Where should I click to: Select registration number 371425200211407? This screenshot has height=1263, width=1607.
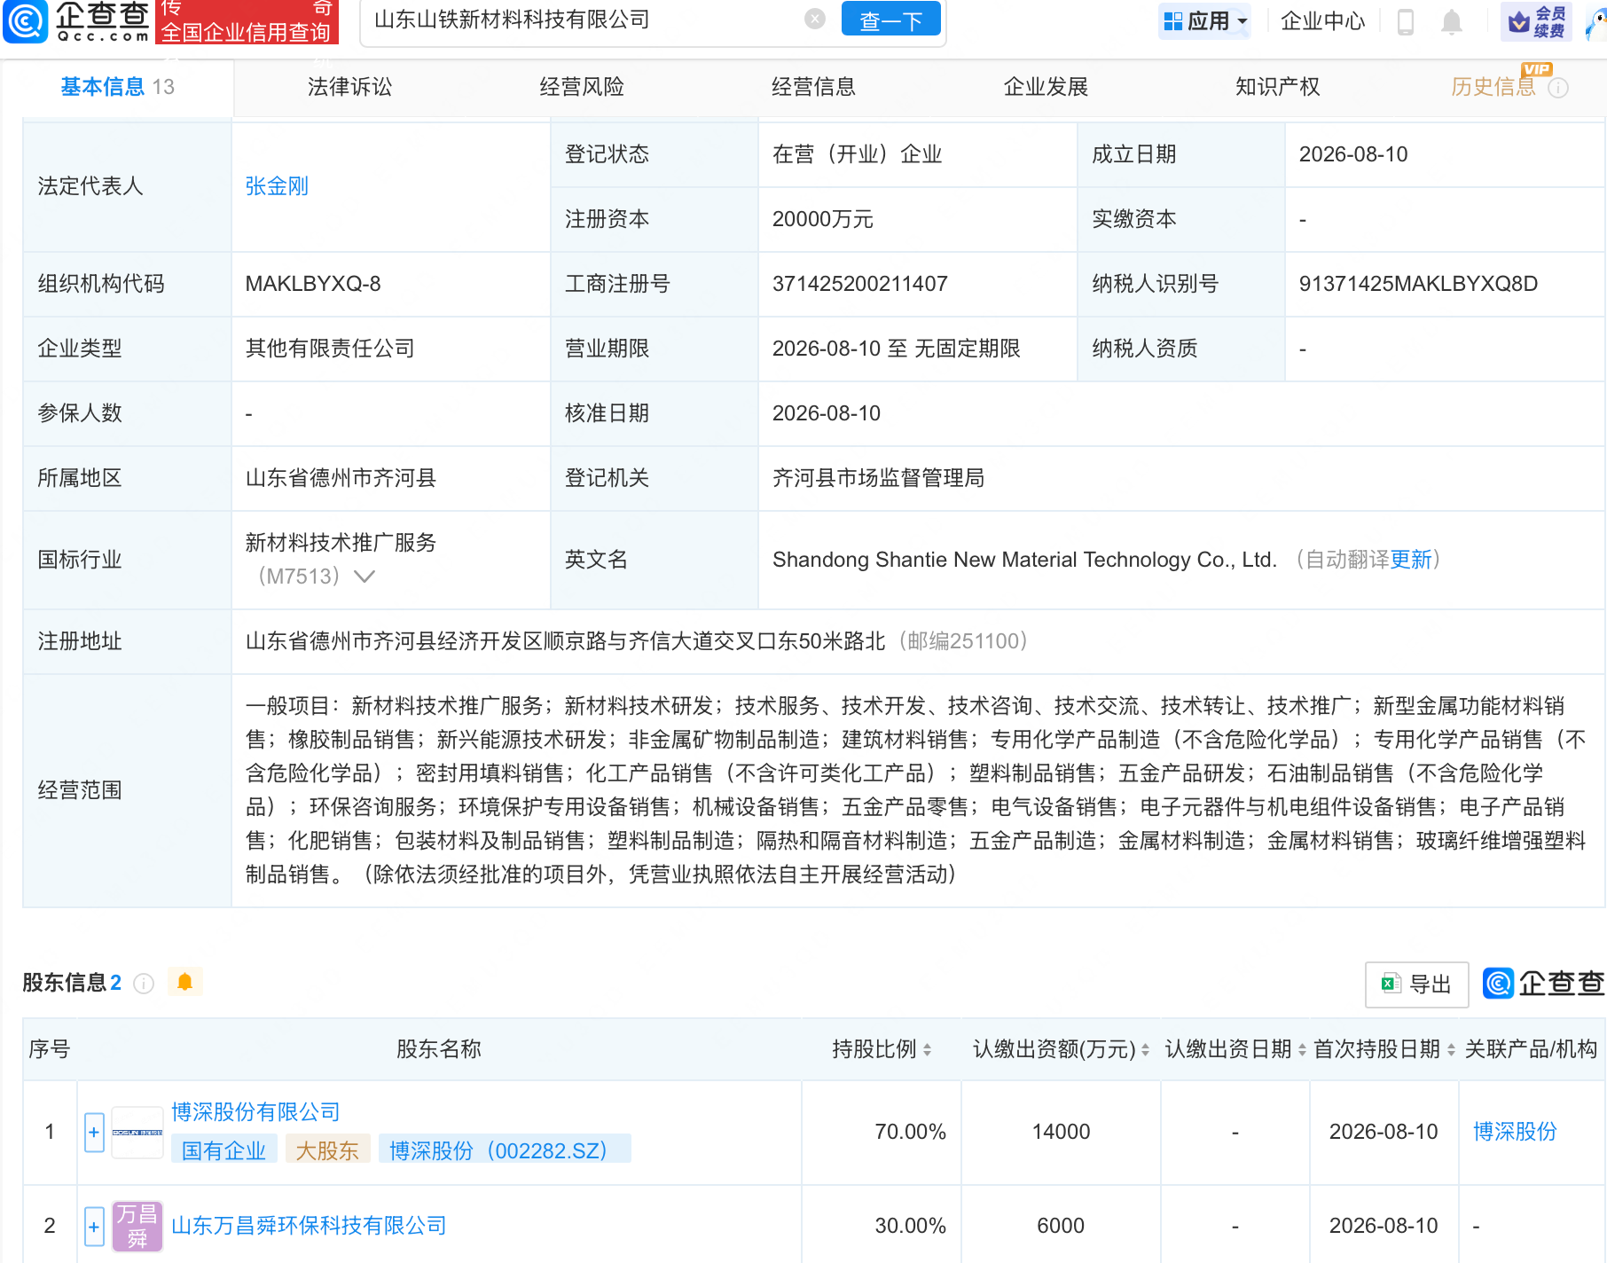(859, 284)
